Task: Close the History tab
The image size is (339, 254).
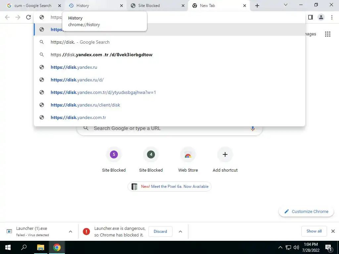Action: 121,6
